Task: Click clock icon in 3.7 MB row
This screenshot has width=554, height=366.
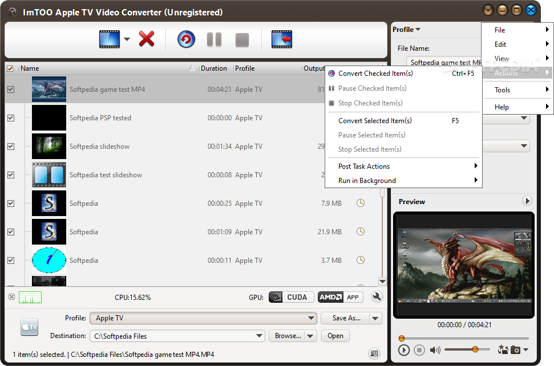Action: tap(361, 260)
